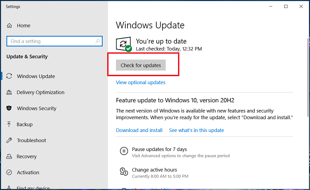The image size is (310, 190).
Task: Click the Download and install link
Action: click(x=139, y=130)
